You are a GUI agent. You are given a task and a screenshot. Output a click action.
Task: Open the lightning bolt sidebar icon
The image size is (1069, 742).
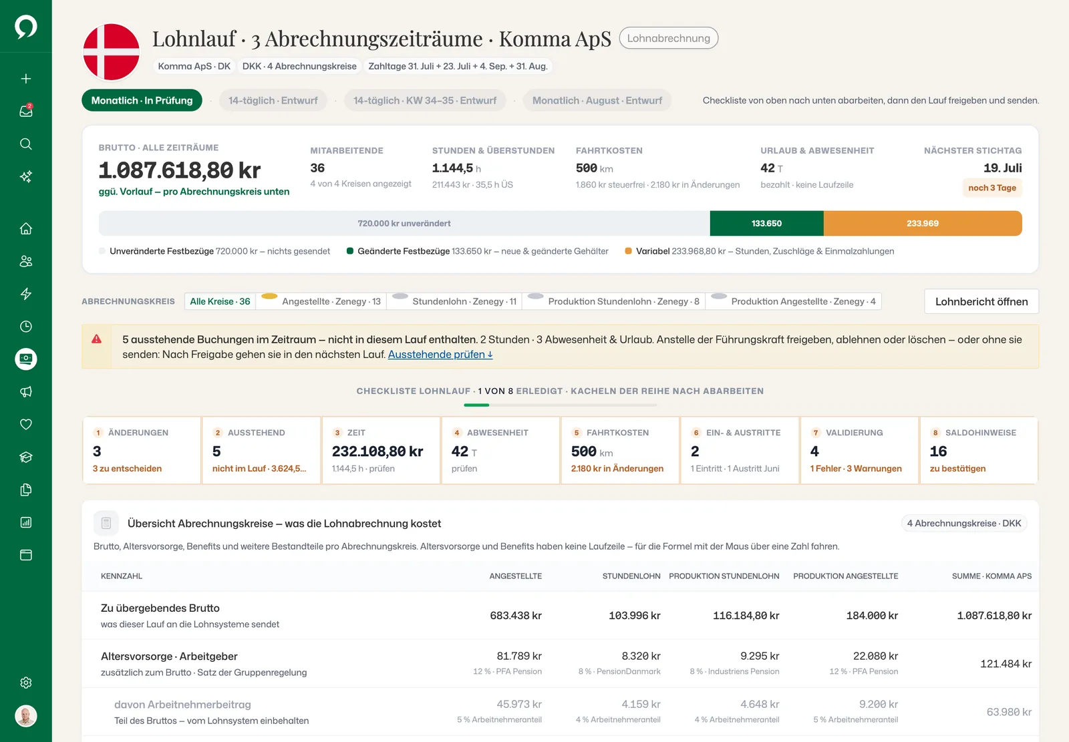pyautogui.click(x=26, y=294)
